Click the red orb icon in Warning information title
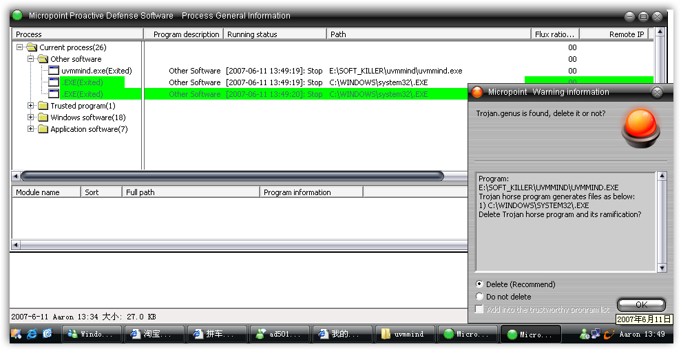681x351 pixels. click(x=477, y=92)
